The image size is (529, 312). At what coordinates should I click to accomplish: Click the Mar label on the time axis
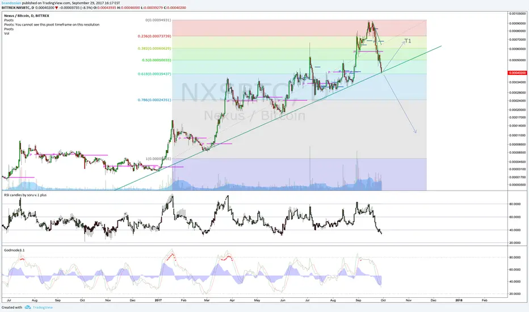pos(207,300)
